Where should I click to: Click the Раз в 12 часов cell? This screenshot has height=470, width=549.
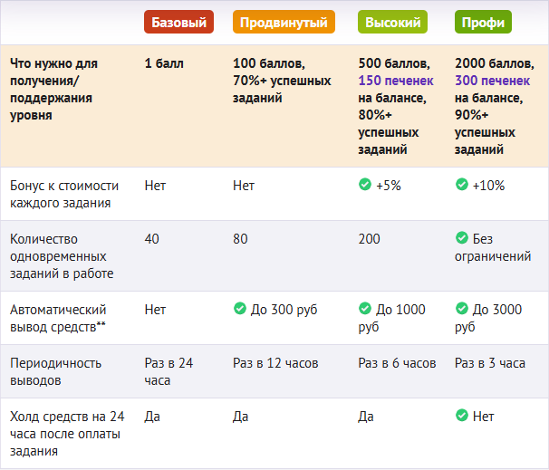276,363
